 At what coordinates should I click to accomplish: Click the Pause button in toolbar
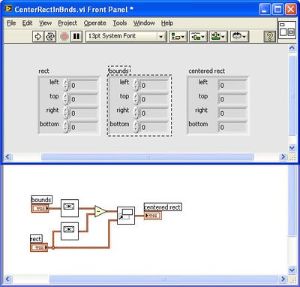pyautogui.click(x=76, y=37)
